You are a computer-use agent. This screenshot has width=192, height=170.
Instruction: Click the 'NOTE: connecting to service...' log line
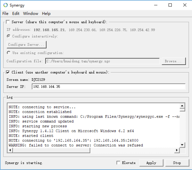[42, 107]
